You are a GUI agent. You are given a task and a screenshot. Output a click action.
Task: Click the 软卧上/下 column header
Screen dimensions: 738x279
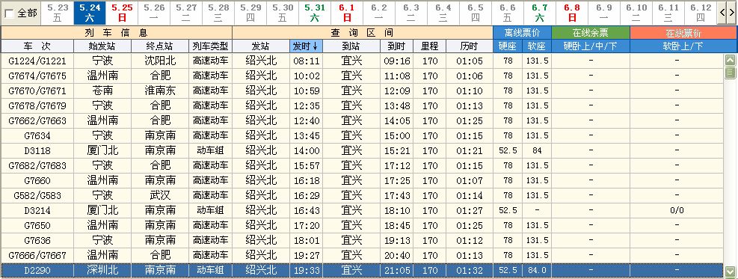point(683,46)
